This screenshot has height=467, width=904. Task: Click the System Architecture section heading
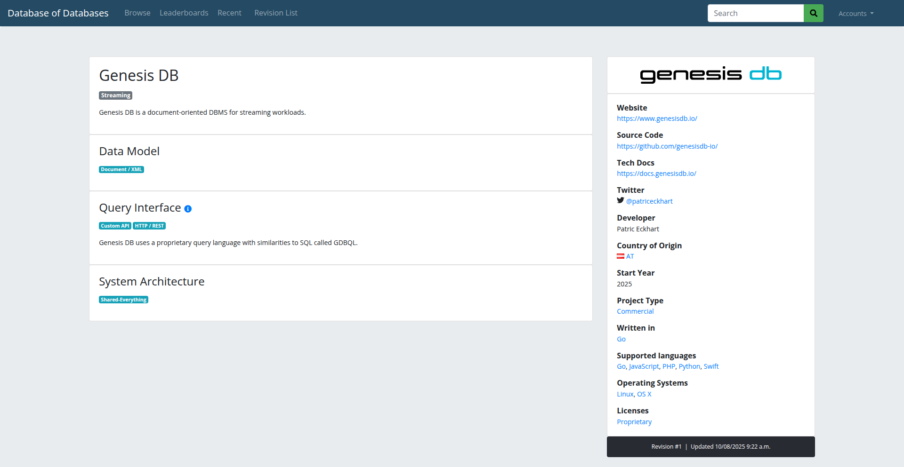point(152,282)
